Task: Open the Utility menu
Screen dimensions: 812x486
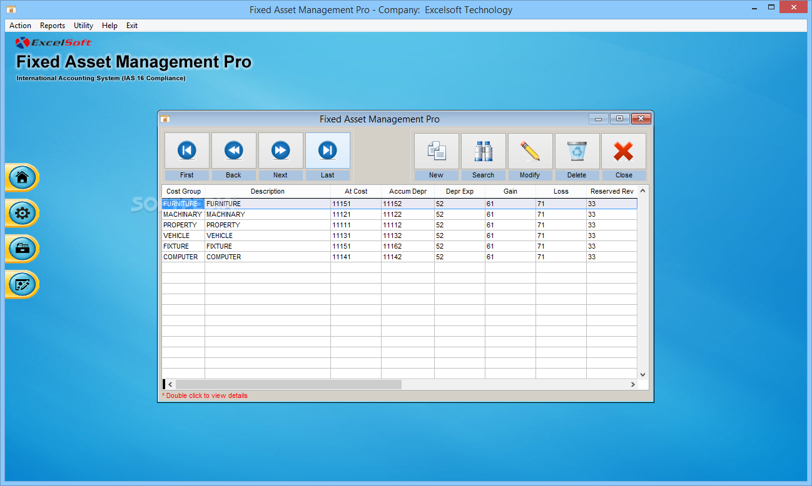Action: tap(83, 26)
